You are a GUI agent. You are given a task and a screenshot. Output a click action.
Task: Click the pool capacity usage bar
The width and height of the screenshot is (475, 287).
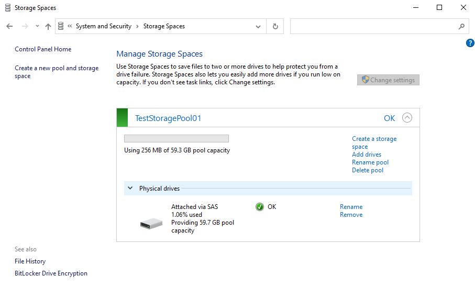[x=176, y=139]
